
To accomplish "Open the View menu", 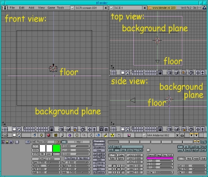I will point(41,8).
